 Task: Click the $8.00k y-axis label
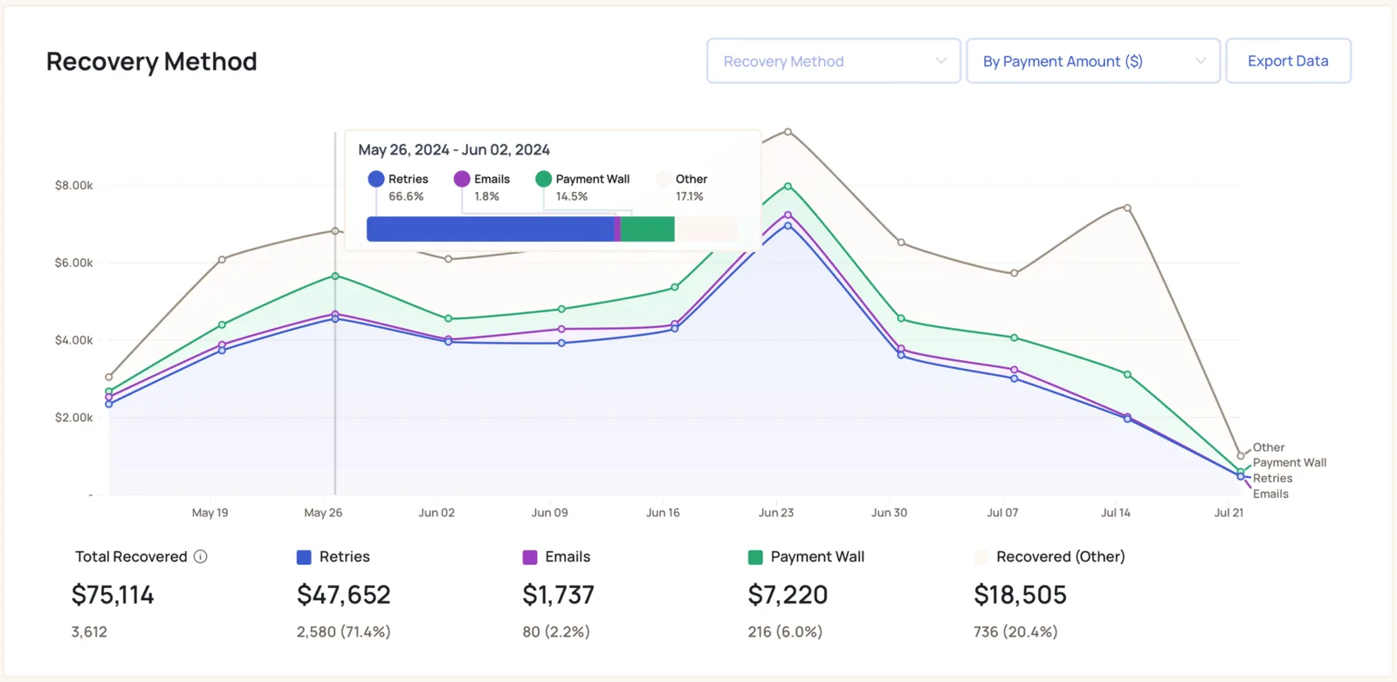(x=73, y=185)
